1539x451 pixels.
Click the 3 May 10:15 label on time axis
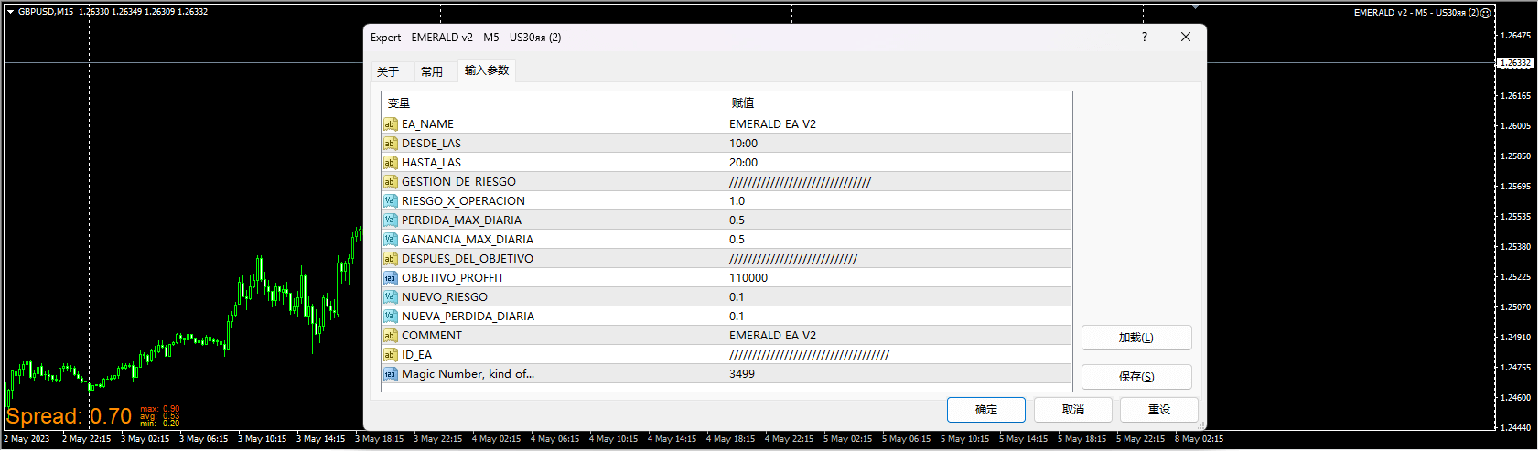[x=263, y=439]
